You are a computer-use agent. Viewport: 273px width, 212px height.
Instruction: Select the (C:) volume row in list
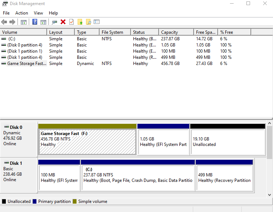pos(12,39)
